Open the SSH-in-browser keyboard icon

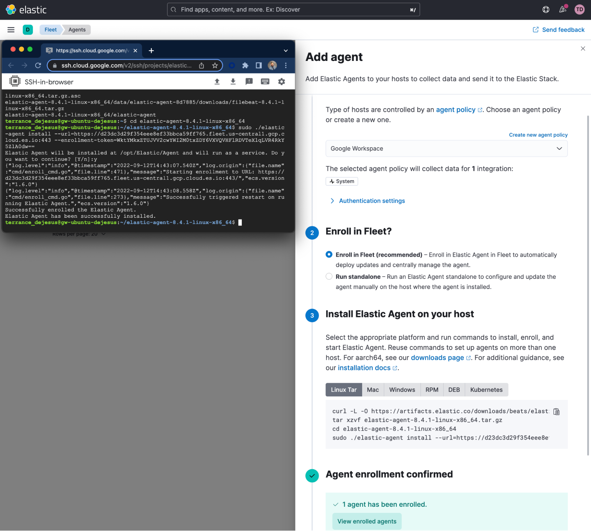pos(265,82)
